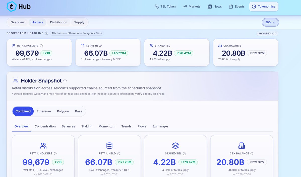Click building icon in top CEX Balance card

pos(220,46)
